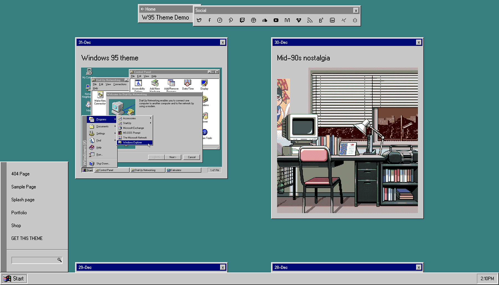
Task: Click the Home back link
Action: [x=148, y=9]
